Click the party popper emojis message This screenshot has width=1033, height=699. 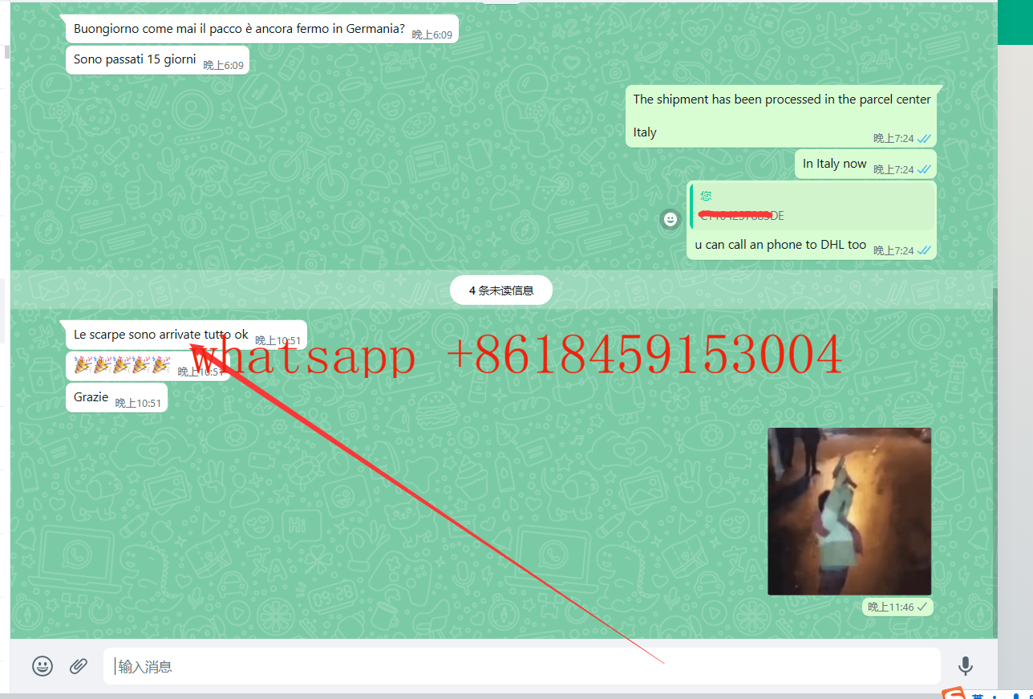(122, 366)
